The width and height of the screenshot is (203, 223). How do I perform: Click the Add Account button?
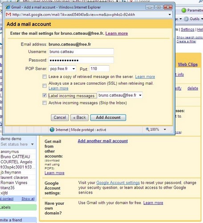coord(108,117)
